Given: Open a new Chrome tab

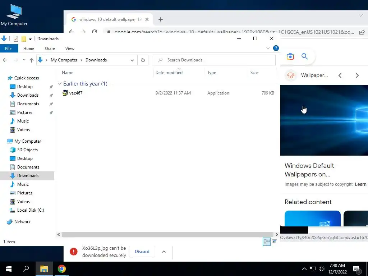Looking at the screenshot, I should (161, 19).
